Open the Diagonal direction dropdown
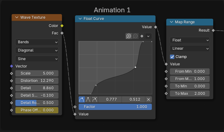 [x=37, y=50]
